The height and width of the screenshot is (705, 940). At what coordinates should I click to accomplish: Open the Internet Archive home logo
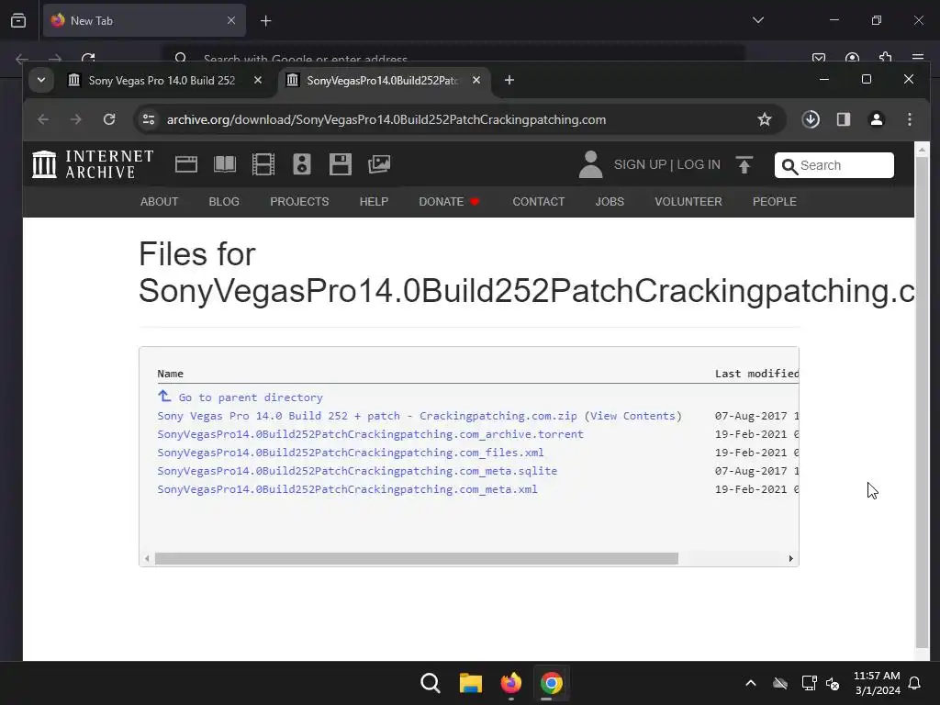93,164
